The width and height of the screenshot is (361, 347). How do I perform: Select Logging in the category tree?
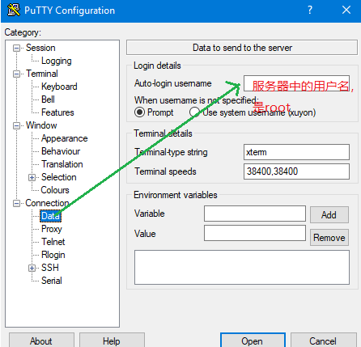point(57,61)
